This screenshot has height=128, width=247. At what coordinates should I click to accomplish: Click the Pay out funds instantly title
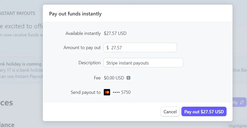(x=75, y=14)
